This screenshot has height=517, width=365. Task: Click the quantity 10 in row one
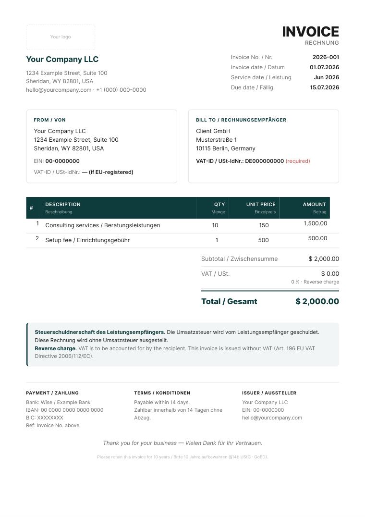(215, 225)
